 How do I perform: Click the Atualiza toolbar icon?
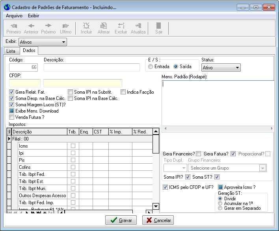[x=138, y=28]
